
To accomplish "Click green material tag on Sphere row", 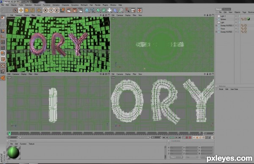I will (x=248, y=19).
